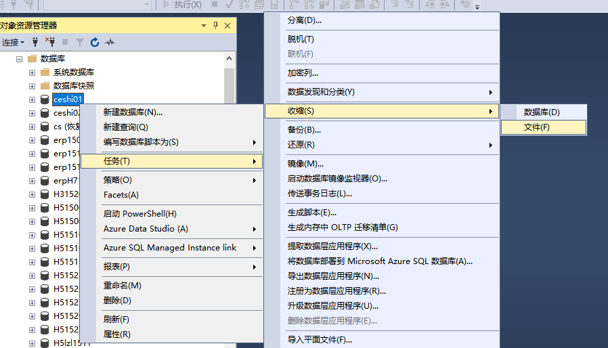Open the 连接 dropdown in Object Explorer

coord(12,42)
